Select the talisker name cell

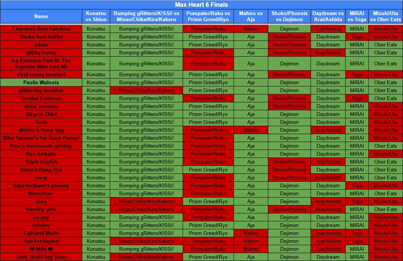(41, 225)
